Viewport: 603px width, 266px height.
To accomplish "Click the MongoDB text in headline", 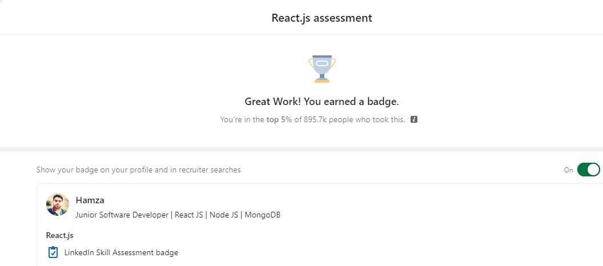I will pyautogui.click(x=263, y=215).
